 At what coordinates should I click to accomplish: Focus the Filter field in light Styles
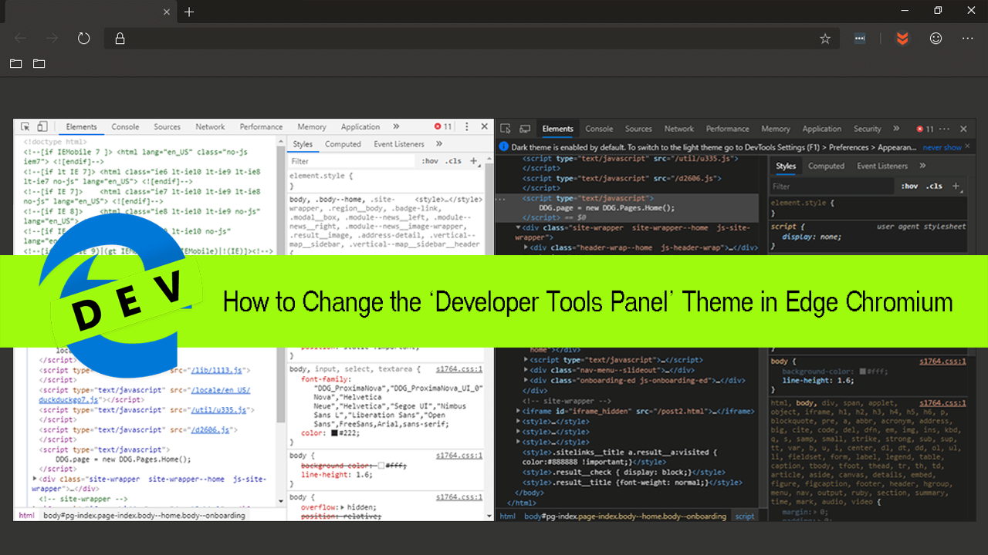click(353, 161)
